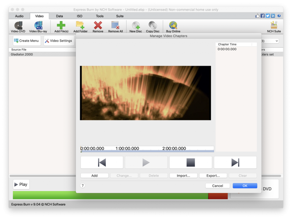
Task: Select the Video Blu-ray icon
Action: coord(38,27)
